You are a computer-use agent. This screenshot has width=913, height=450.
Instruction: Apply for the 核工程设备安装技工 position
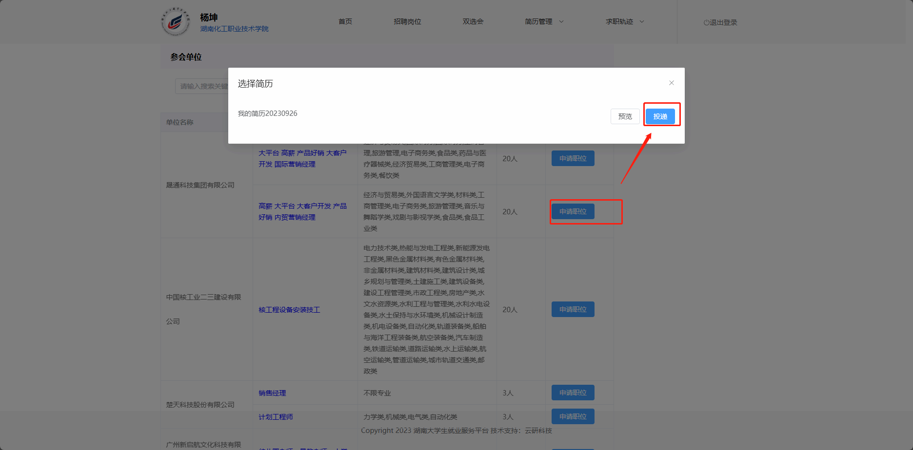click(573, 309)
